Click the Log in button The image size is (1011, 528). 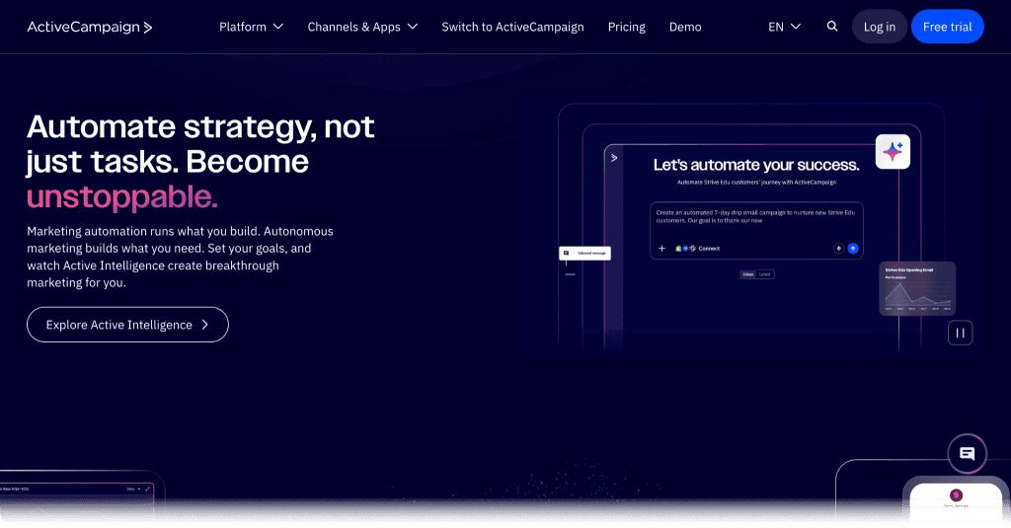point(880,27)
